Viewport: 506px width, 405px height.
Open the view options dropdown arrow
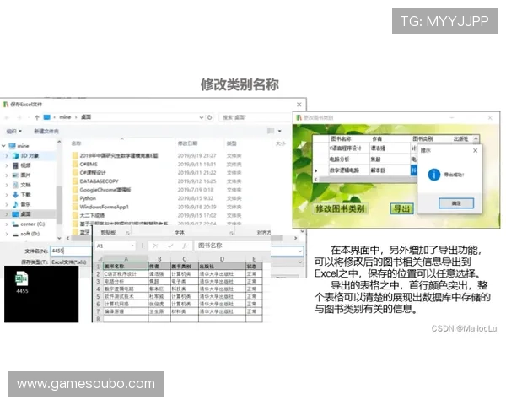coord(279,131)
